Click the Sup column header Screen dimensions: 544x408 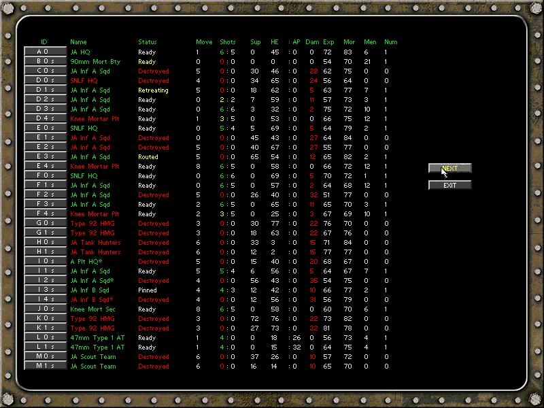coord(256,42)
